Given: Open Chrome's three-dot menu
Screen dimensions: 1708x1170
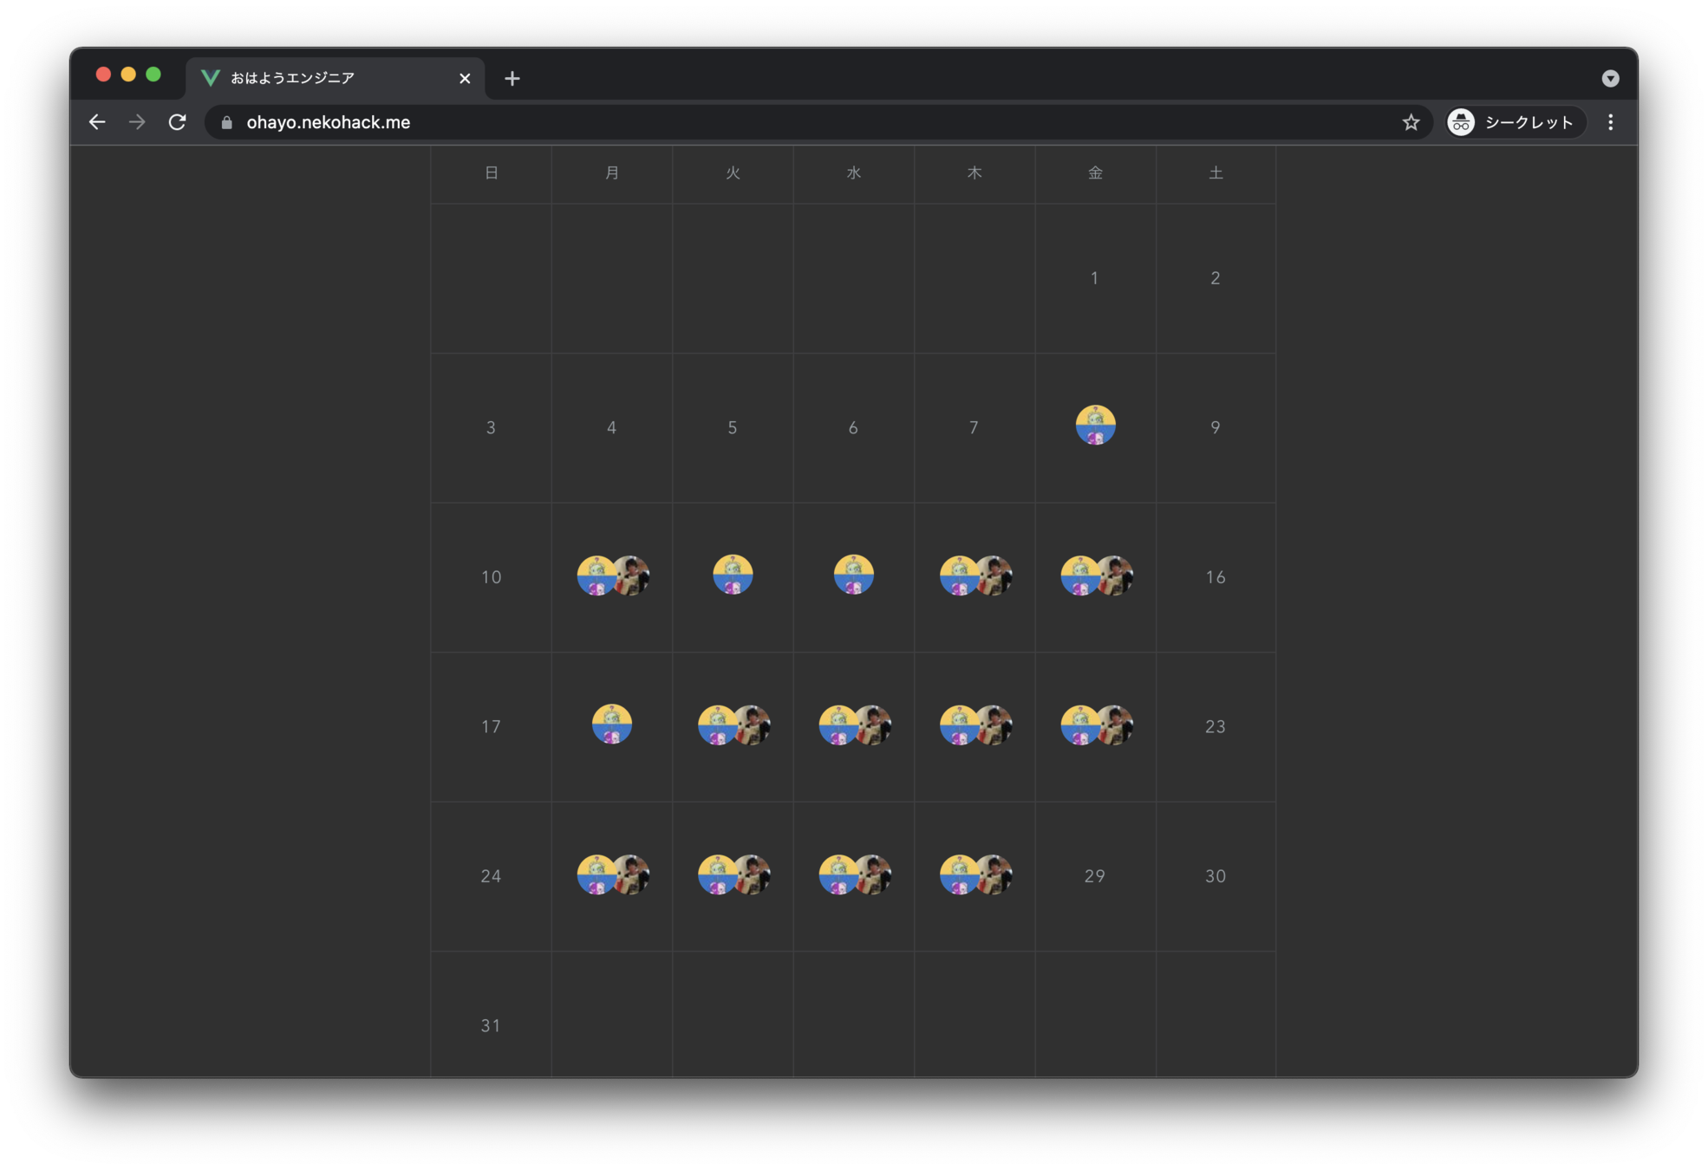Looking at the screenshot, I should tap(1610, 122).
